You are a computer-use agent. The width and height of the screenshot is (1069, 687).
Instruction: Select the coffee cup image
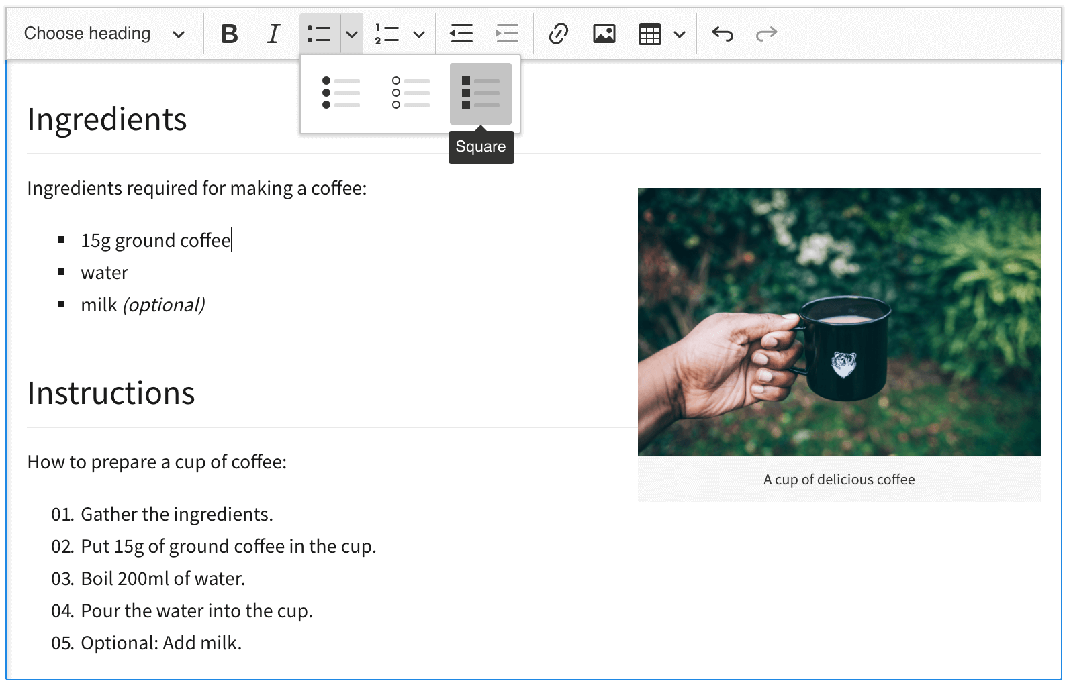(839, 321)
